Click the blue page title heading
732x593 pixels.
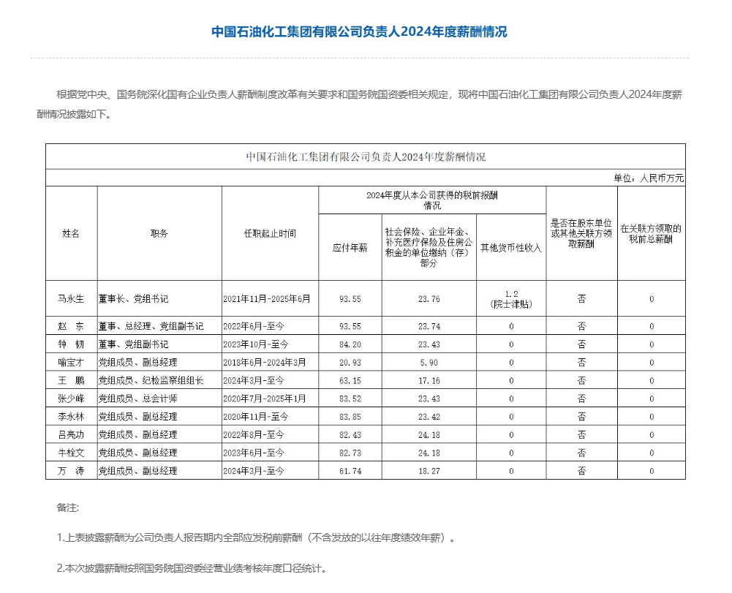[x=359, y=32]
